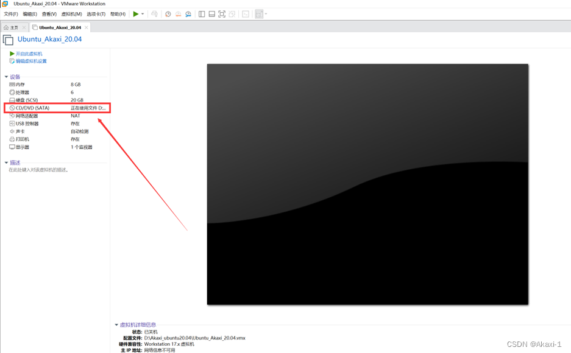This screenshot has height=353, width=571.
Task: Click the 内存 memory device icon
Action: coord(12,85)
